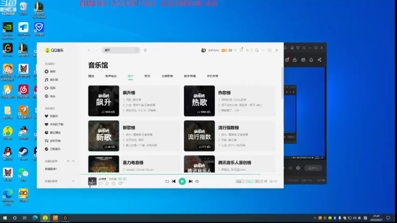The width and height of the screenshot is (397, 223).
Task: Click the 流行指数榜 title link
Action: 229,128
